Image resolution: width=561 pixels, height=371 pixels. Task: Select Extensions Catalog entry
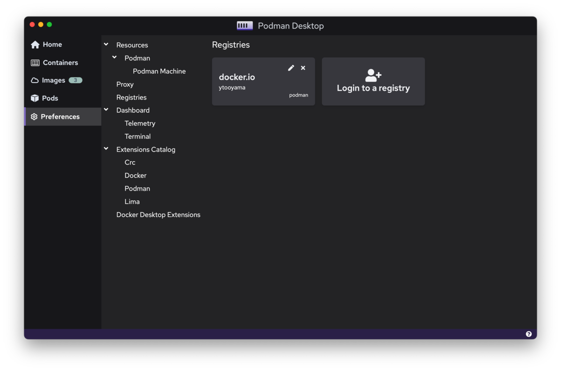[146, 150]
